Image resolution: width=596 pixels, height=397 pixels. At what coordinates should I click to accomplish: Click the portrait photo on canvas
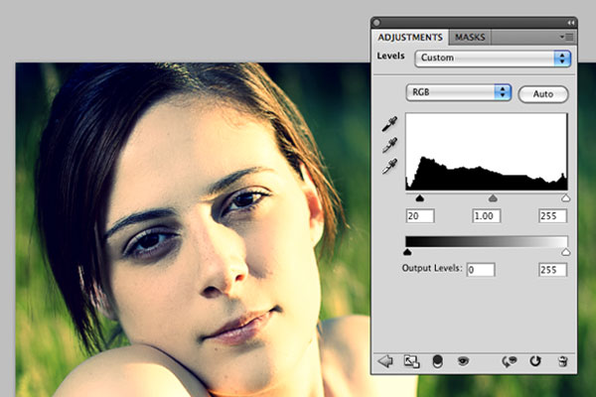coord(193,230)
